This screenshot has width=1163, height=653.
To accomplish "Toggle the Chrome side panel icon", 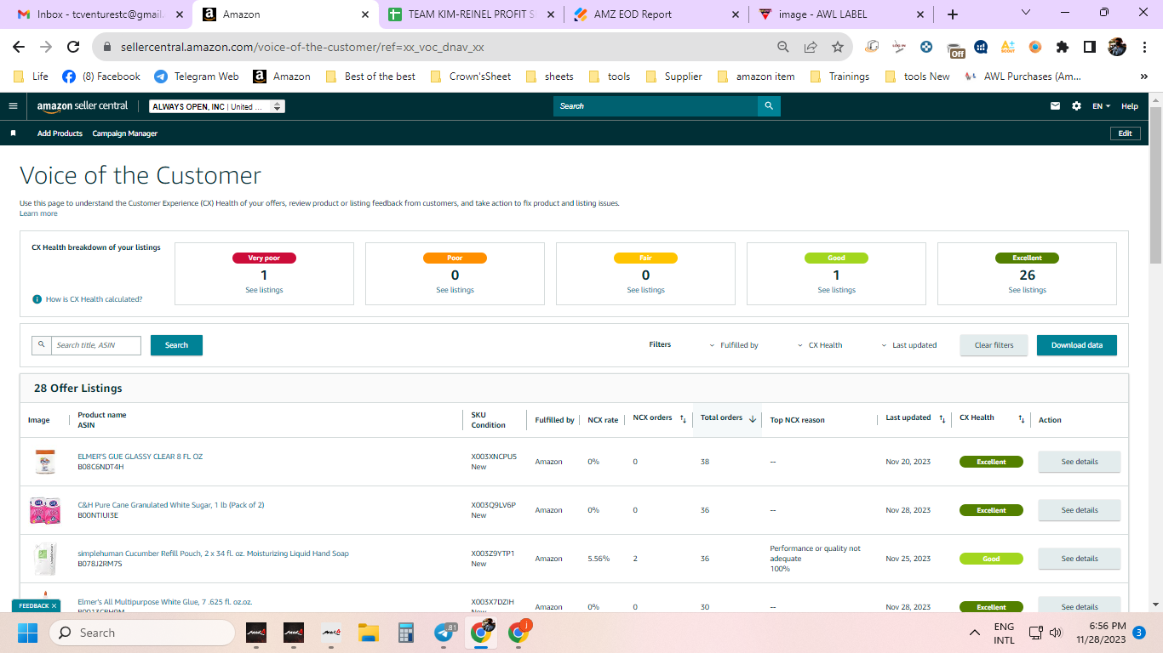I will [x=1090, y=47].
